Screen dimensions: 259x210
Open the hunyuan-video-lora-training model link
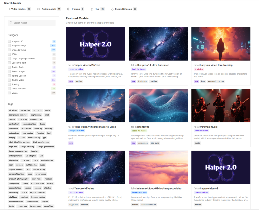213,65
